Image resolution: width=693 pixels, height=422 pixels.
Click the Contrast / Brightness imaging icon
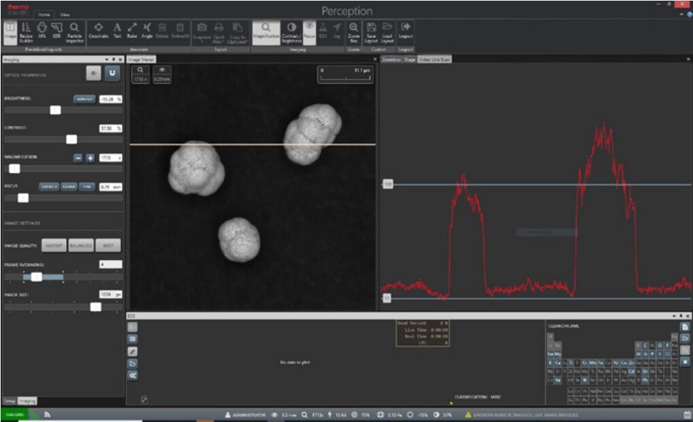[x=291, y=31]
